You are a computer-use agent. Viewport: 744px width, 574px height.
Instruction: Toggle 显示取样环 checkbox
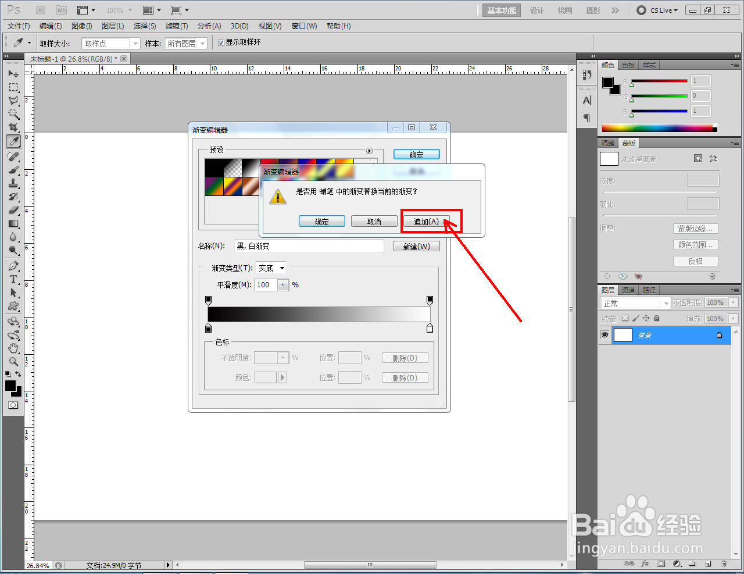221,42
